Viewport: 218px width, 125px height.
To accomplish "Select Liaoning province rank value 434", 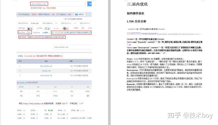I will coord(69,14).
